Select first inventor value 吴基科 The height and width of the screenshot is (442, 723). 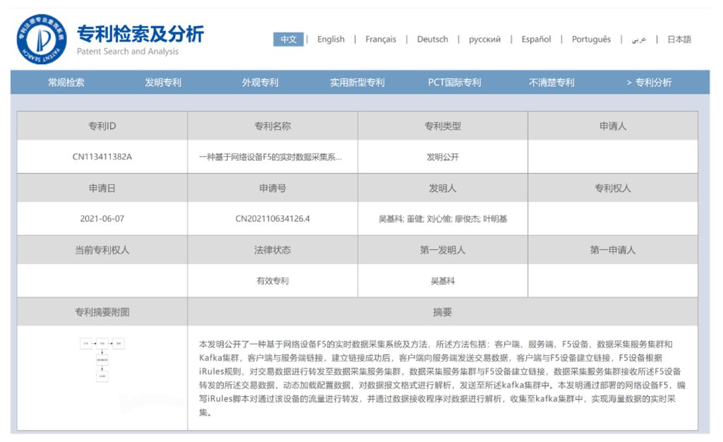442,281
